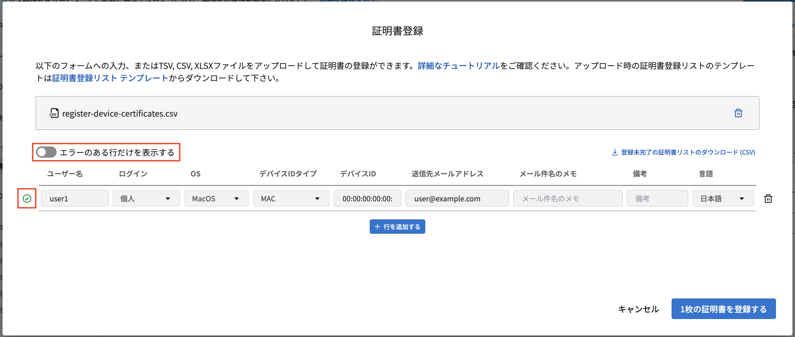Click the ユーザー名 field containing user1
The width and height of the screenshot is (795, 337).
coord(74,199)
